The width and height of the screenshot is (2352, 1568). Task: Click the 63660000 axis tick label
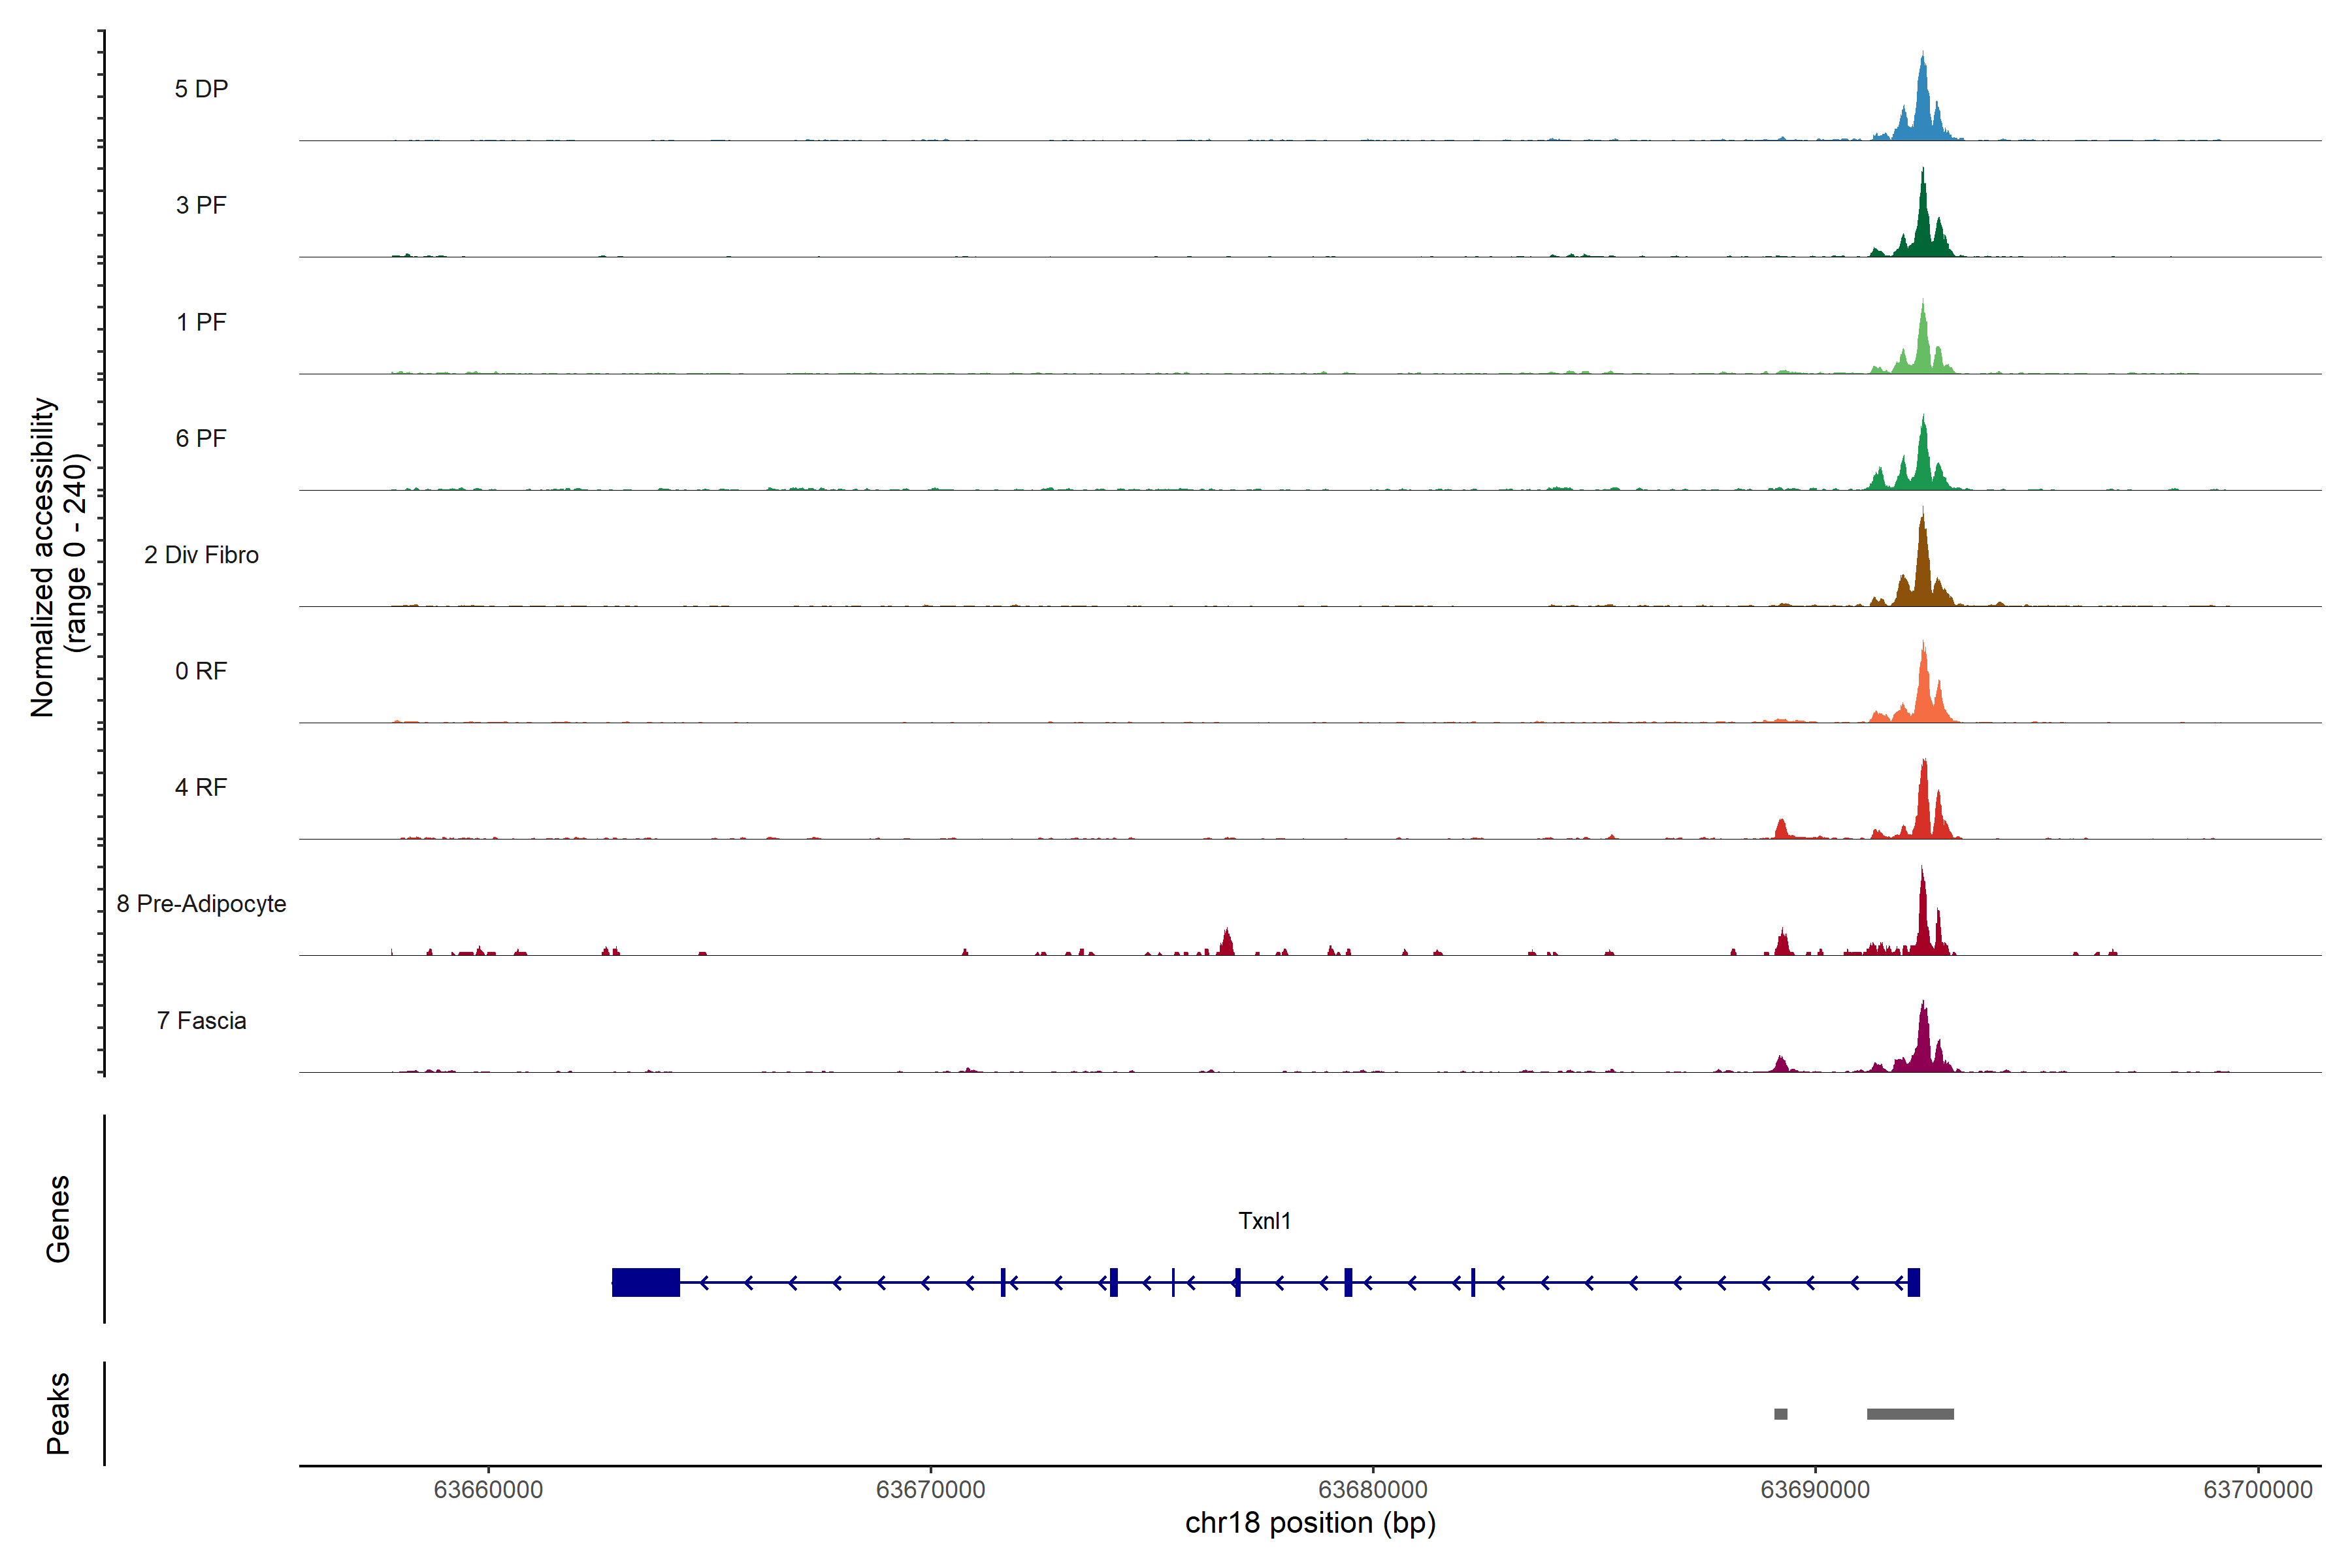pyautogui.click(x=488, y=1490)
